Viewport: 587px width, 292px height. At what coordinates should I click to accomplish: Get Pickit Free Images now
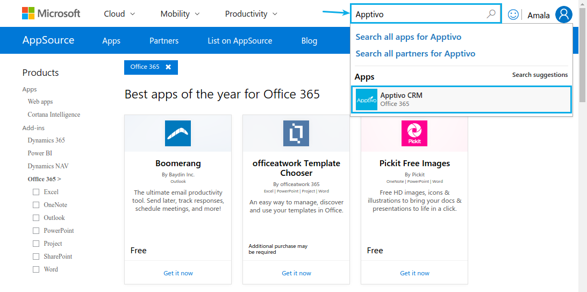tap(415, 273)
